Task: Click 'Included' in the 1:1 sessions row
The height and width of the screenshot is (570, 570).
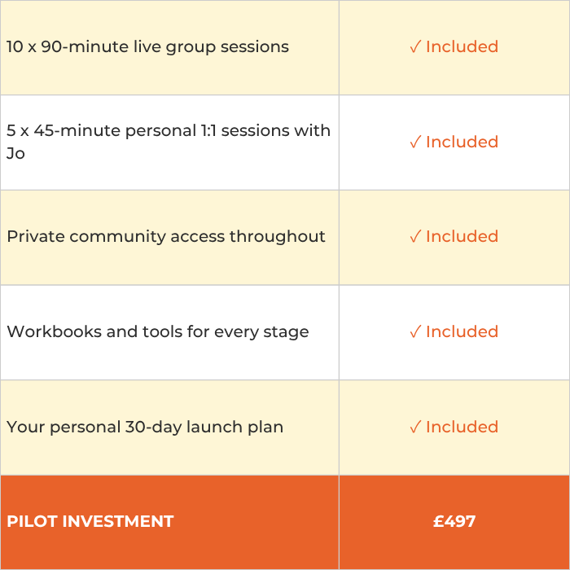Action: [462, 142]
